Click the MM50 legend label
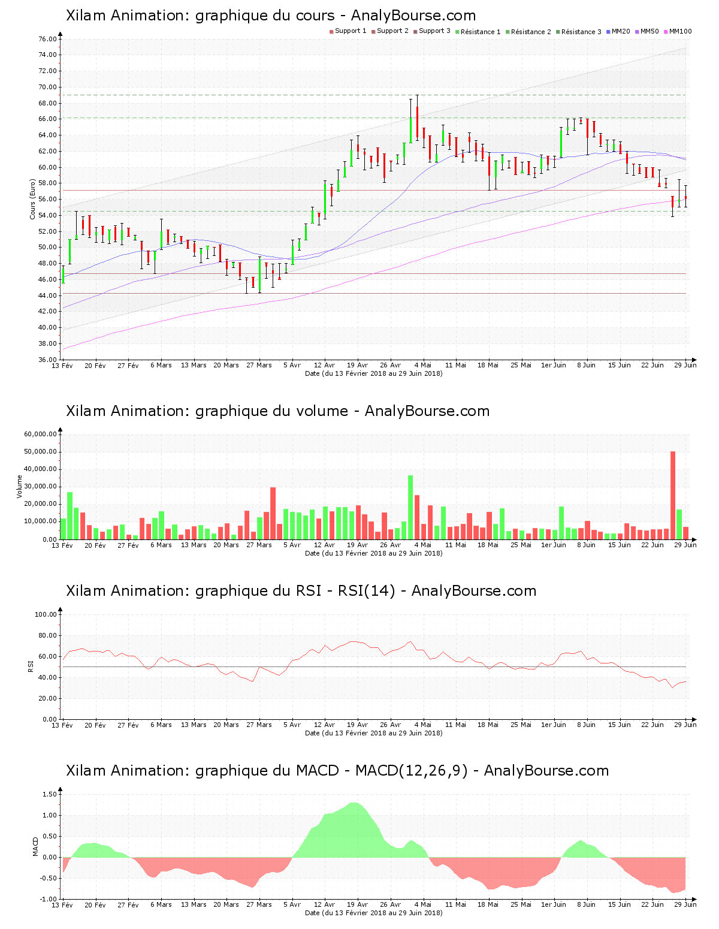The height and width of the screenshot is (929, 719). click(649, 31)
